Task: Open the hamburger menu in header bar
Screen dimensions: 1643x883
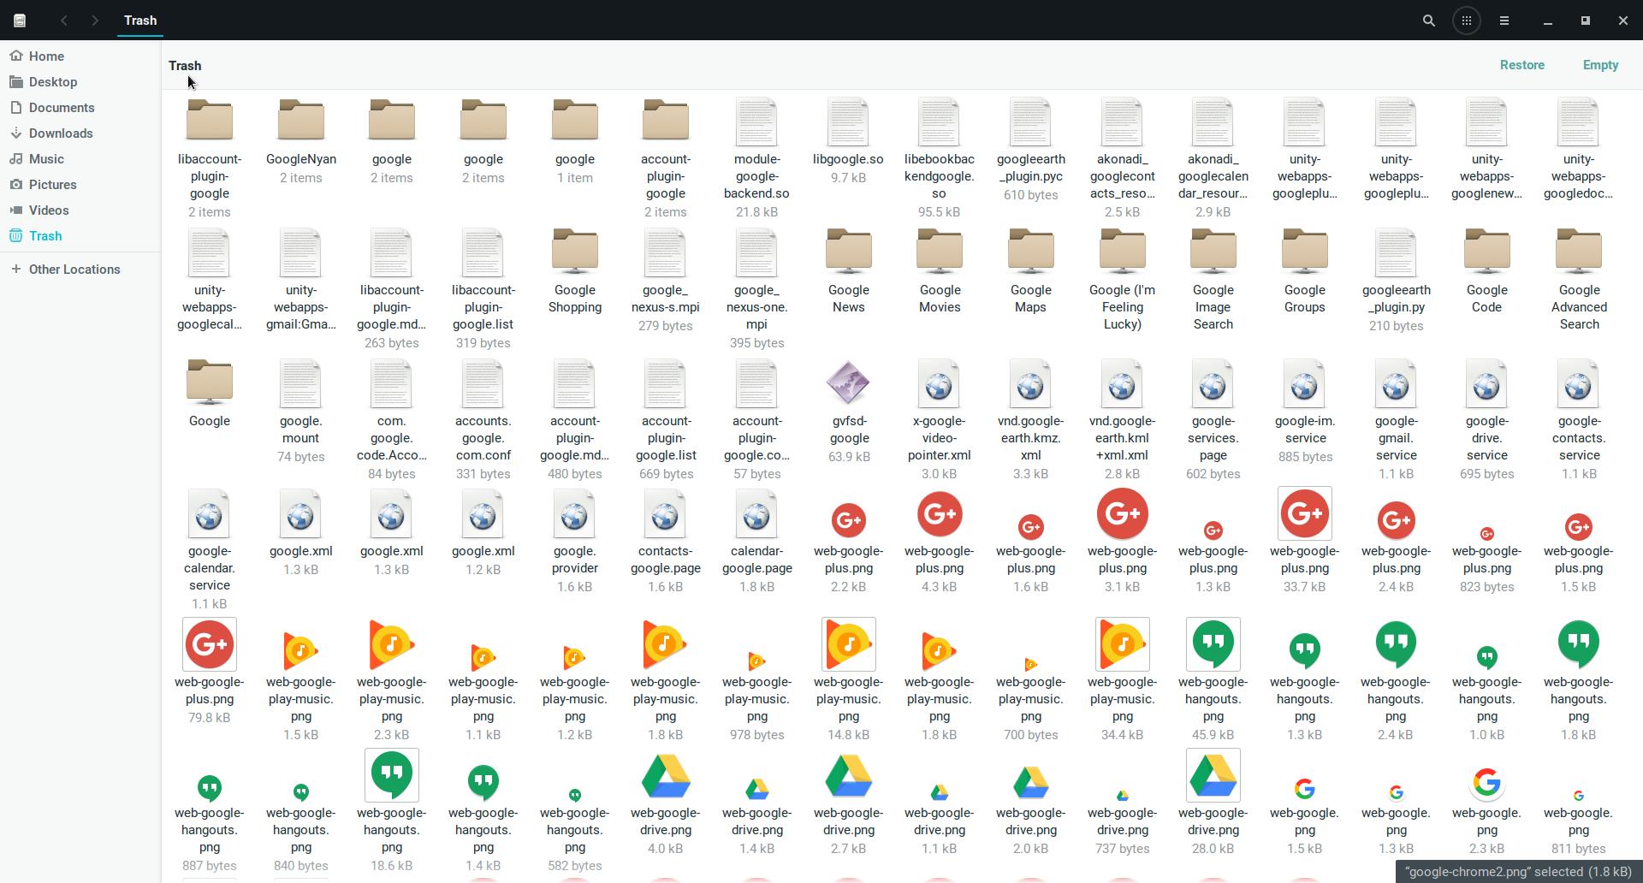Action: tap(1504, 21)
